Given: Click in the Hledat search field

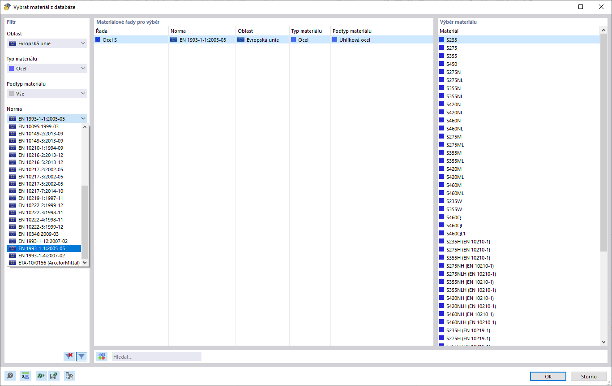Looking at the screenshot, I should pos(157,356).
